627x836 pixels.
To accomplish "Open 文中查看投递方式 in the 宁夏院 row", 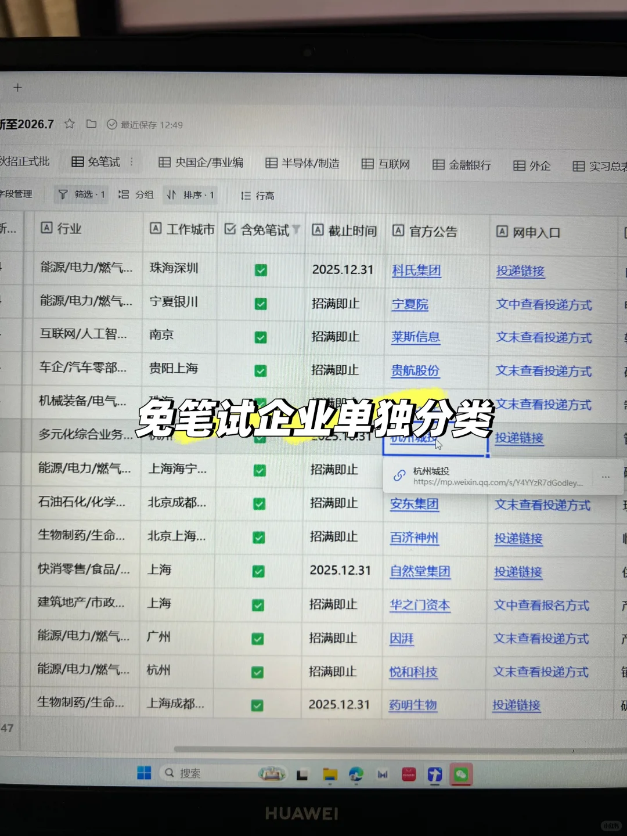I will coord(544,305).
